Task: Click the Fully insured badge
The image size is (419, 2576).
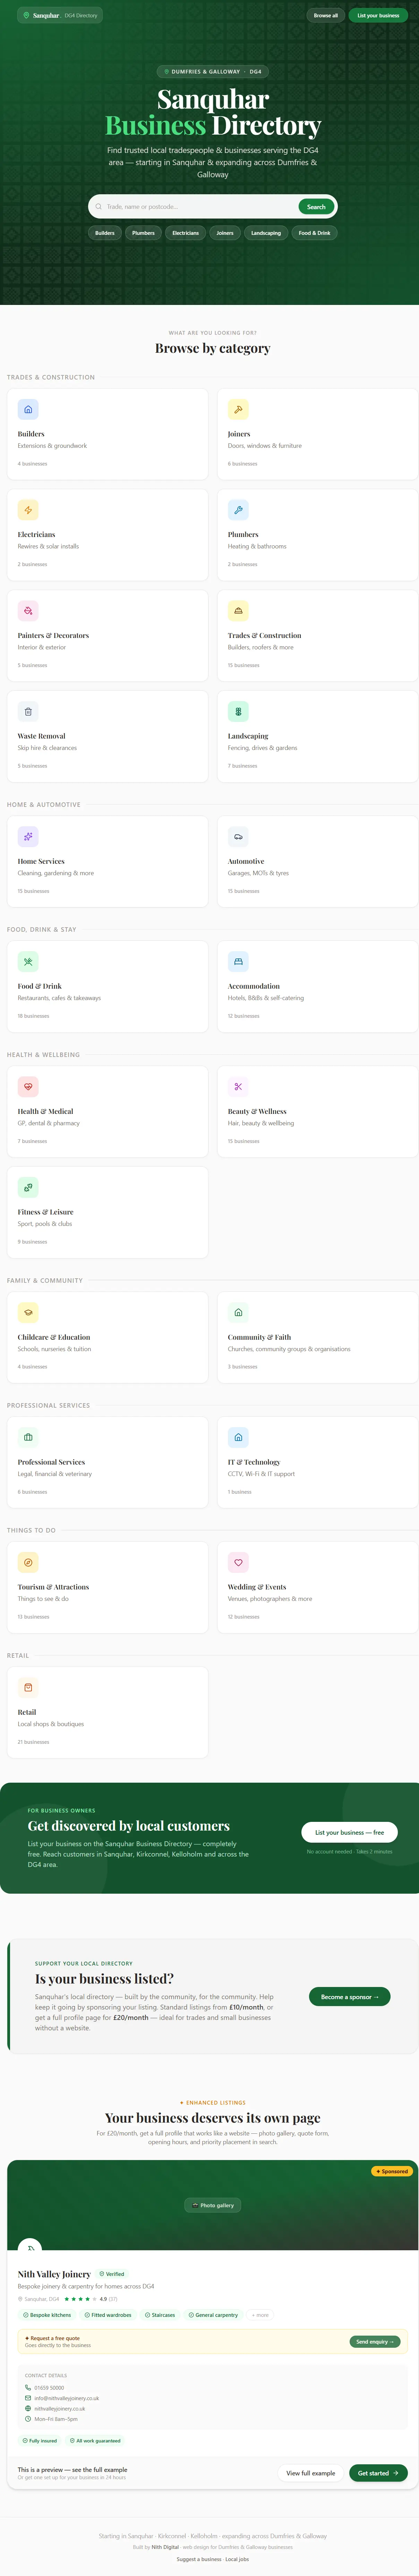Action: 40,2441
